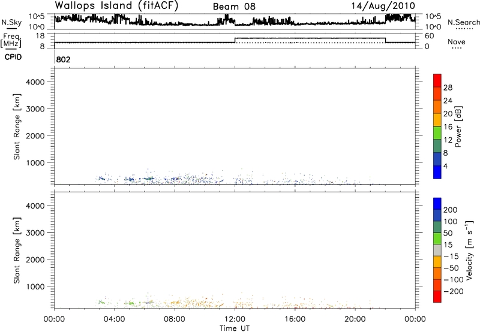This screenshot has height=332, width=480.
Task: Click the 'Wallops Island (fitACF)' title
Action: [116, 5]
